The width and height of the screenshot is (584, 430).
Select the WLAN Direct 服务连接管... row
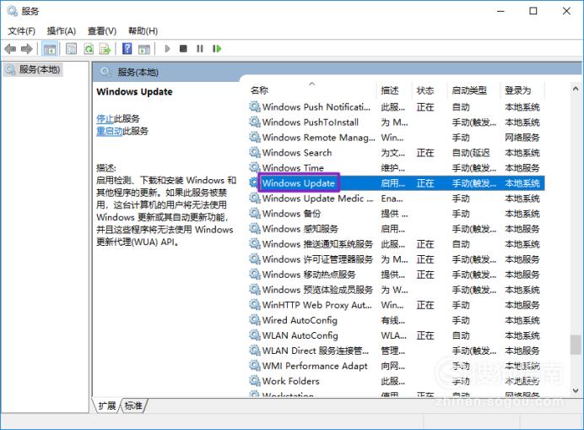tap(397, 351)
